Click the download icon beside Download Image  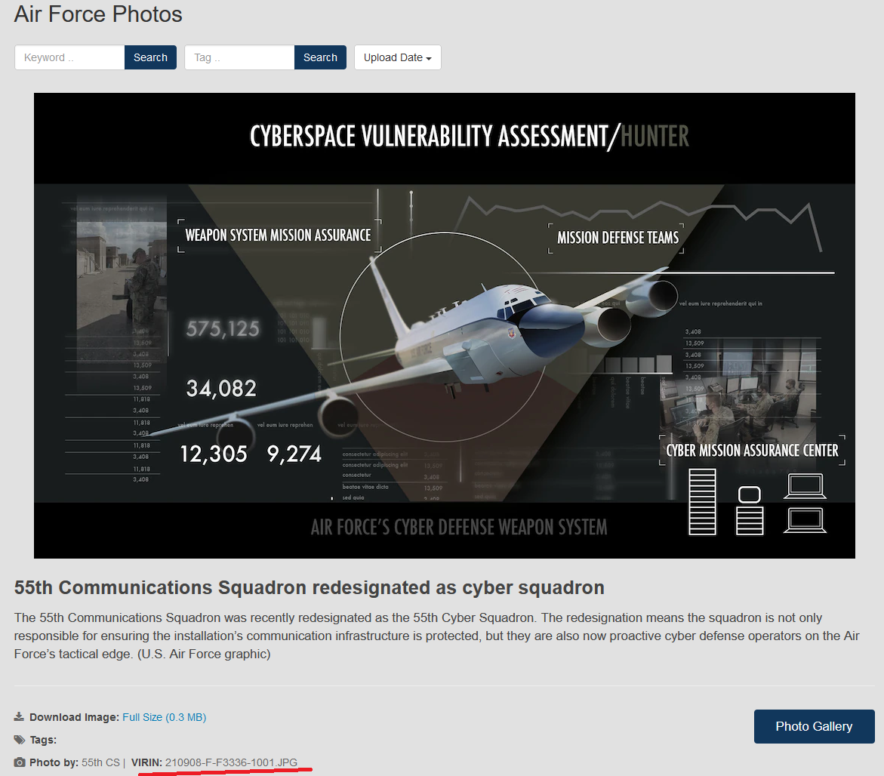(x=19, y=717)
